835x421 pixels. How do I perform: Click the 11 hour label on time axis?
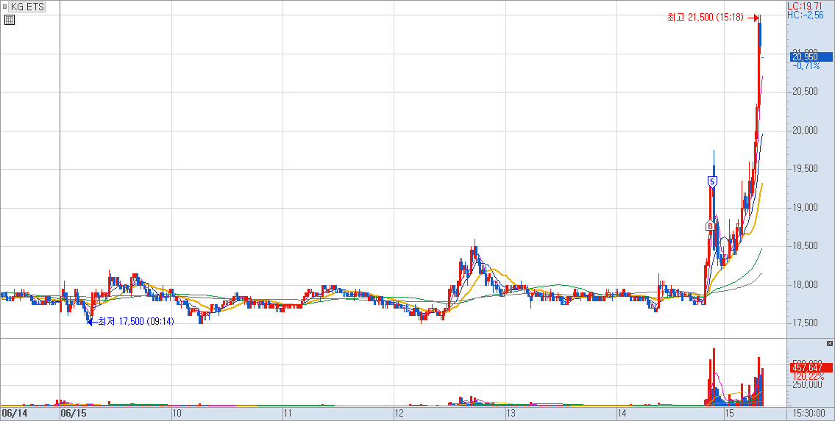point(288,413)
